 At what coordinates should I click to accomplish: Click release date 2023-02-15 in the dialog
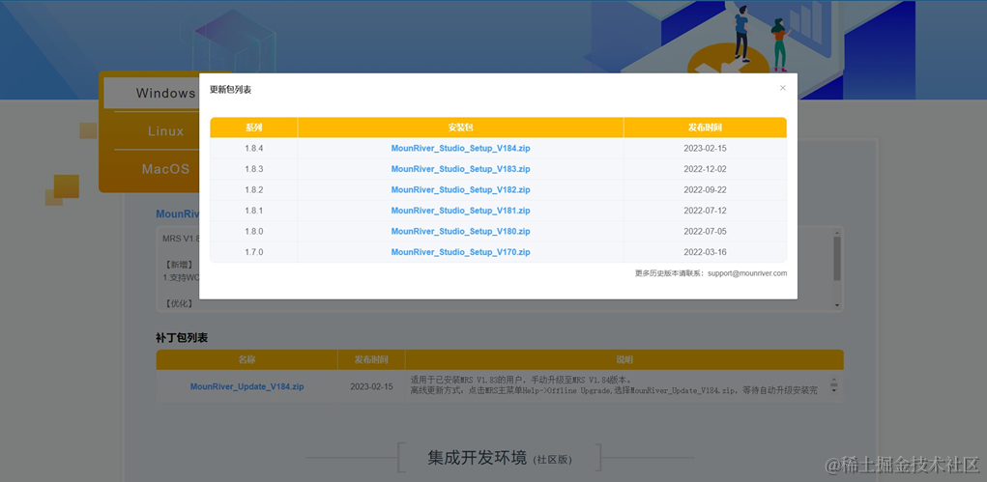click(x=705, y=149)
